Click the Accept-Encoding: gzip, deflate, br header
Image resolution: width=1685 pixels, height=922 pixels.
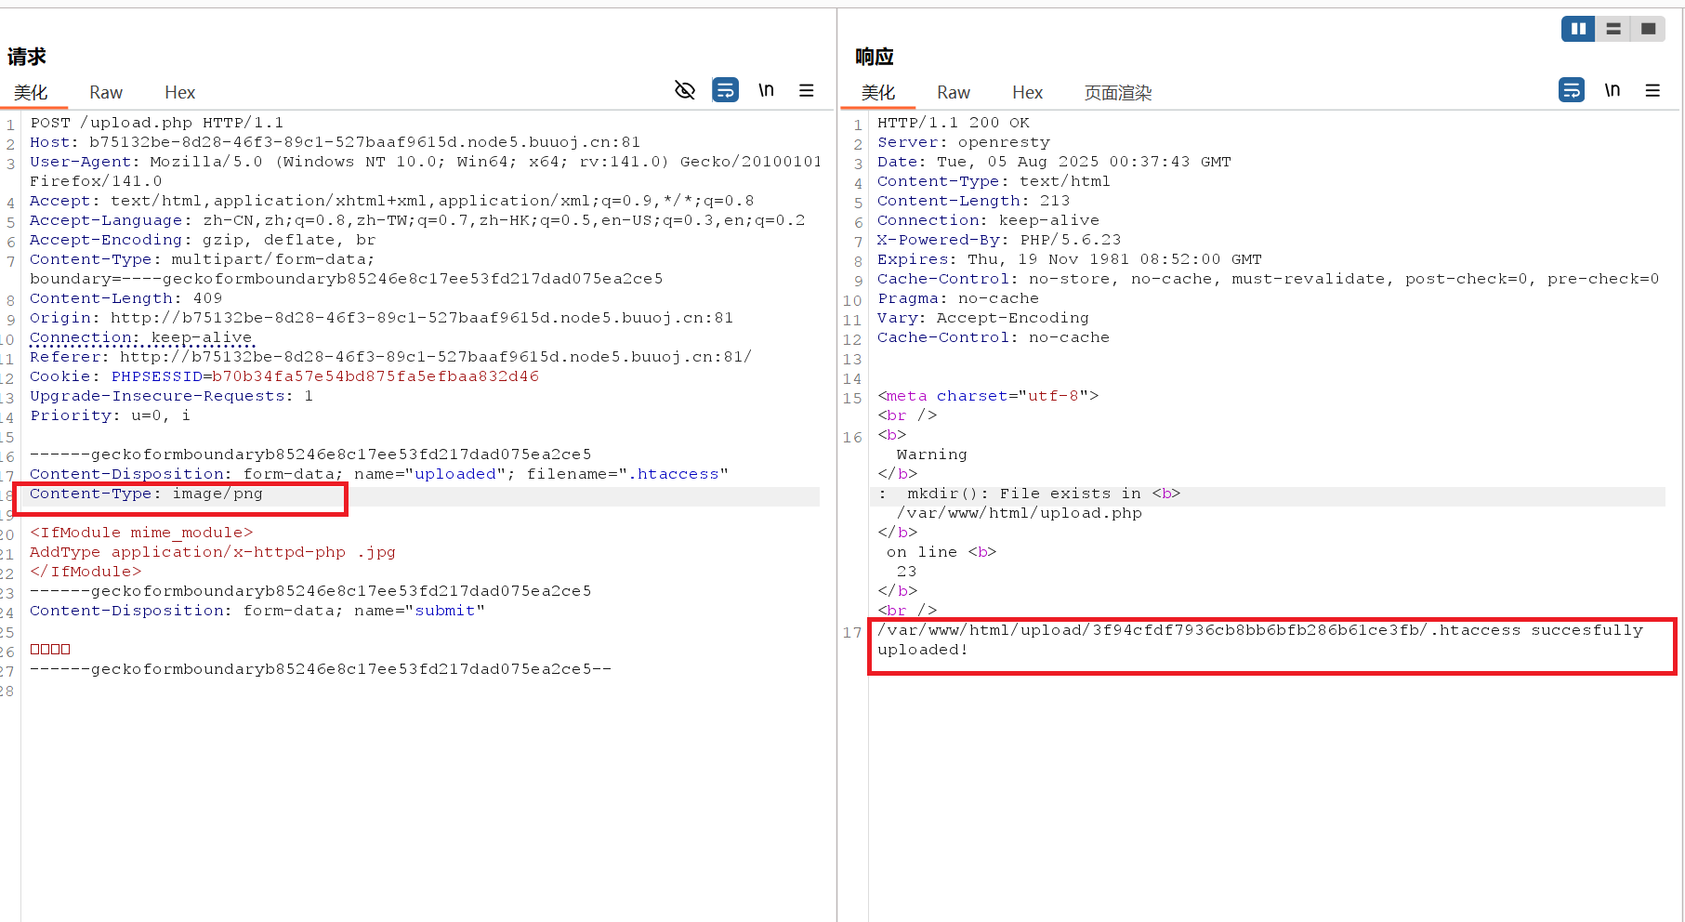point(203,240)
